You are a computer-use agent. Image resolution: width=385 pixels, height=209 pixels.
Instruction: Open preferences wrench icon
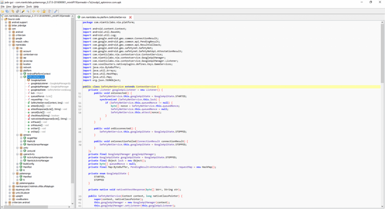[56, 11]
